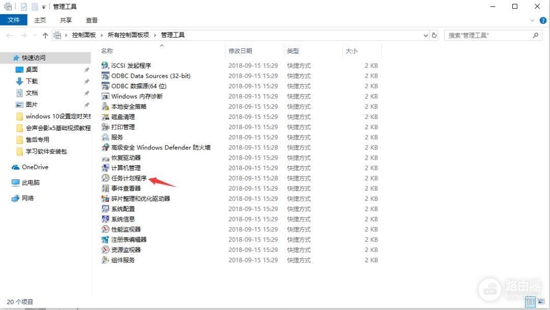Open the 会声会影x5基础视频教程 folder

(x=53, y=128)
